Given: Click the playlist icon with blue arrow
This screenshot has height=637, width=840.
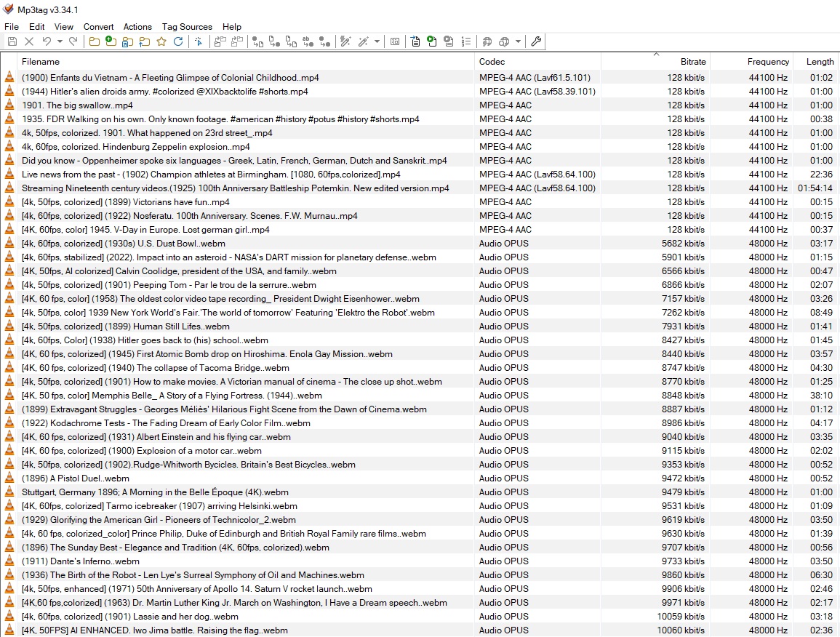Looking at the screenshot, I should (x=415, y=41).
